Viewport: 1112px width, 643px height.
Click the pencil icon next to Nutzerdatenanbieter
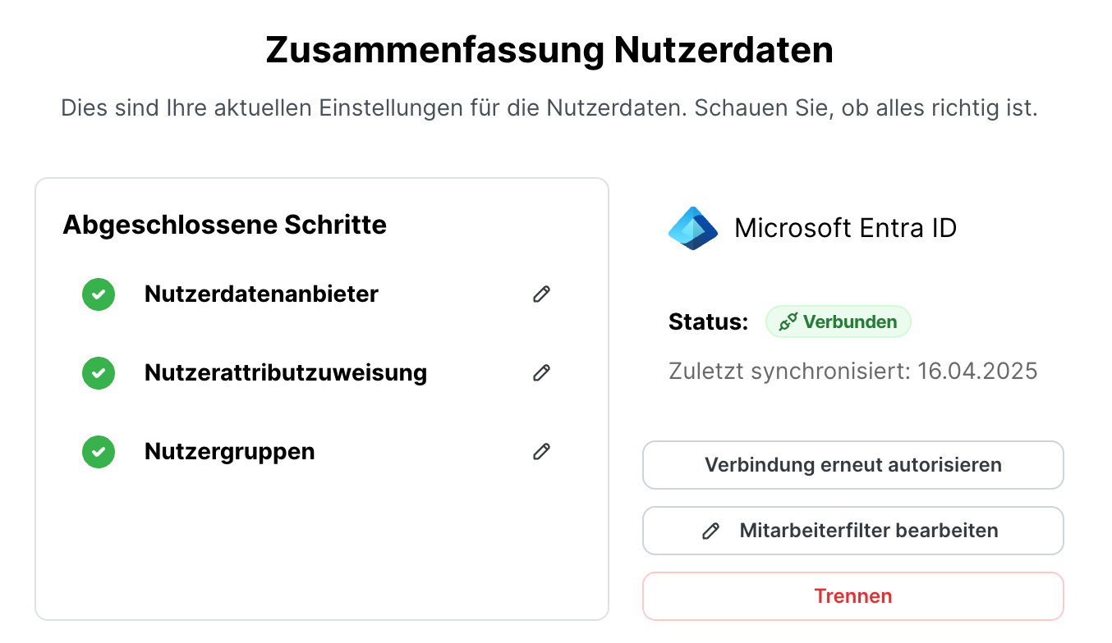[541, 294]
